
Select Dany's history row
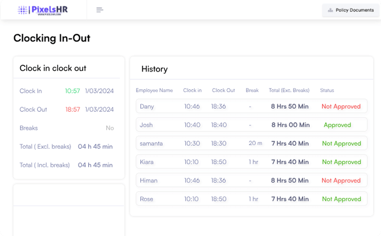click(251, 106)
